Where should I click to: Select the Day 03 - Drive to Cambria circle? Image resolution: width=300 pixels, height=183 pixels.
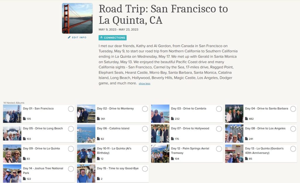[219, 109]
